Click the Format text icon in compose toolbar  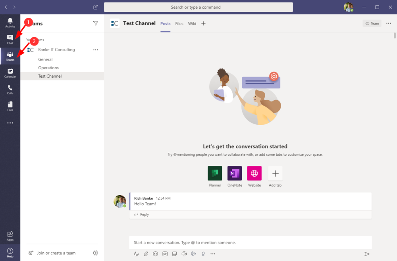tap(136, 254)
